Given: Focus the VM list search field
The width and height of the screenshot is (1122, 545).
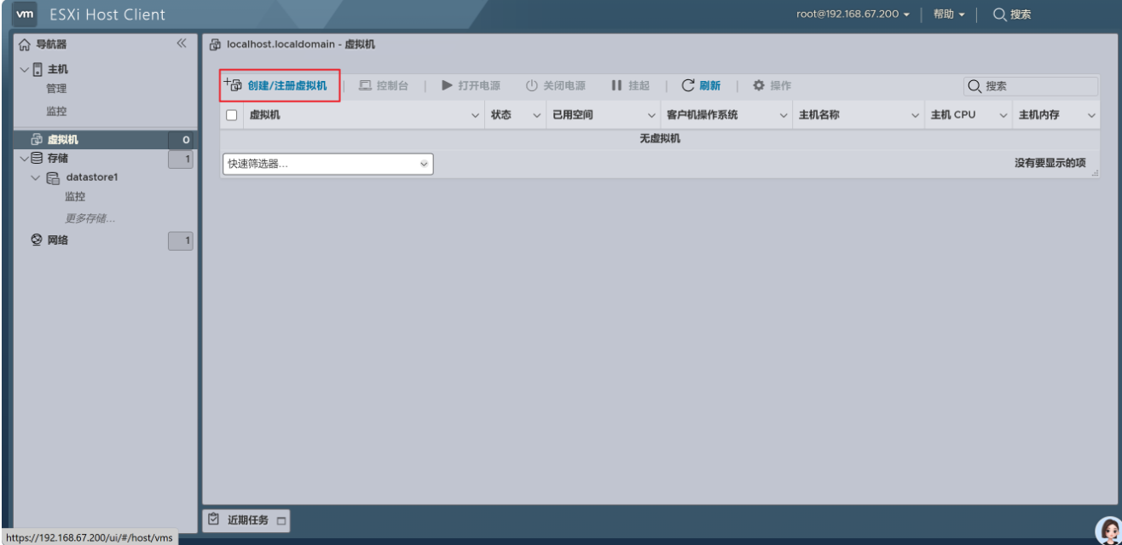Looking at the screenshot, I should [1031, 86].
